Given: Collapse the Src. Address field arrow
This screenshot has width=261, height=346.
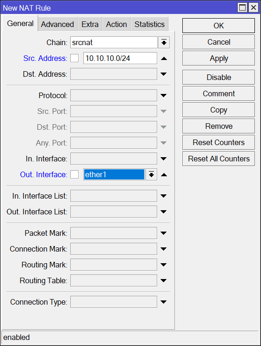Looking at the screenshot, I should (x=164, y=59).
